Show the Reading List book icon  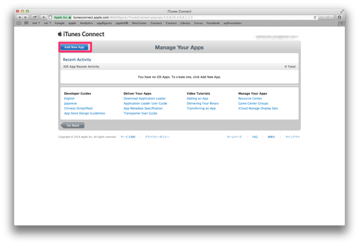(x=19, y=23)
